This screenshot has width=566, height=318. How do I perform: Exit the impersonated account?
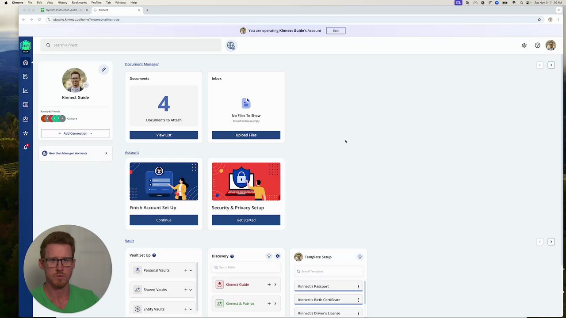pyautogui.click(x=336, y=30)
